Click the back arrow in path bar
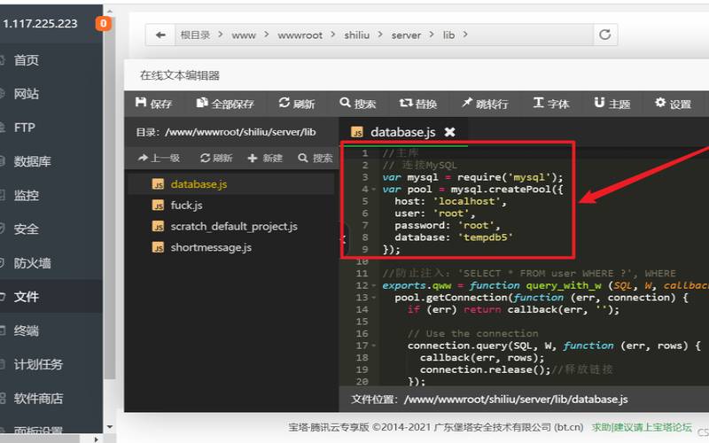 point(160,35)
